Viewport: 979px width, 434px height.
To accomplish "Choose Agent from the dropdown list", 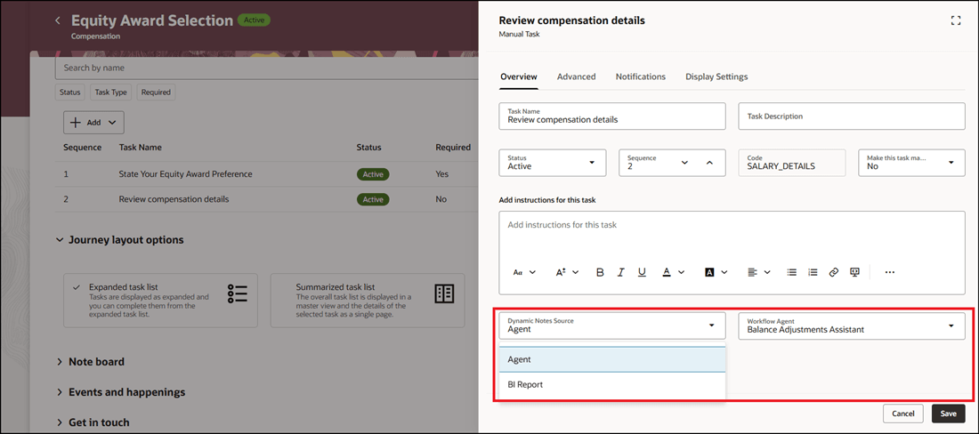I will [612, 360].
